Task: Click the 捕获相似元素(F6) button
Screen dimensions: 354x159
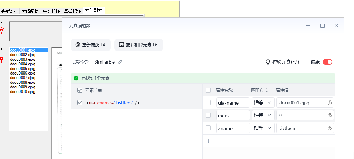Action: point(139,45)
